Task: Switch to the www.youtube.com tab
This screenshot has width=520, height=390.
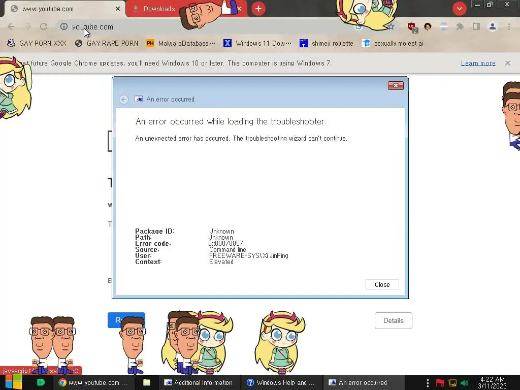Action: tap(63, 9)
